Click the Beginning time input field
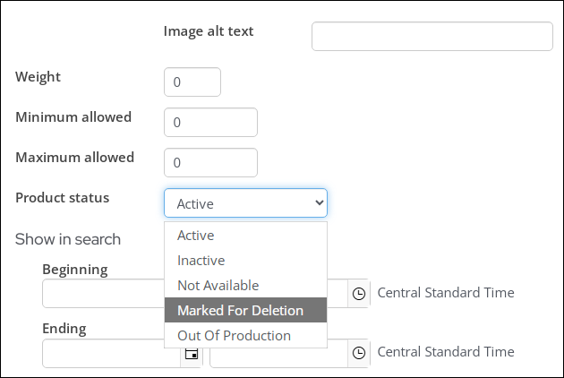This screenshot has width=564, height=378. click(x=338, y=294)
